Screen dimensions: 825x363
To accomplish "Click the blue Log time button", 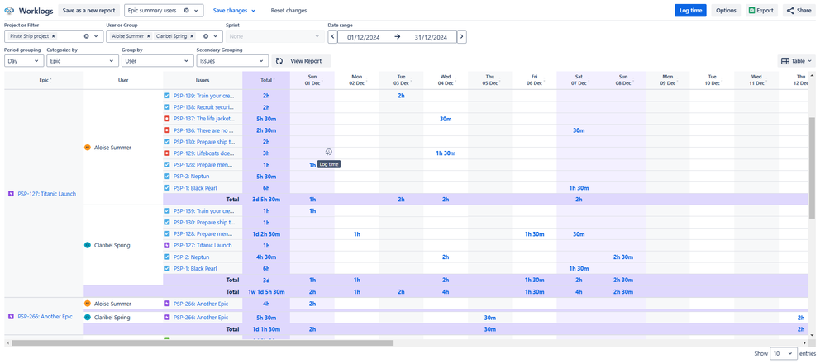I will (x=690, y=11).
